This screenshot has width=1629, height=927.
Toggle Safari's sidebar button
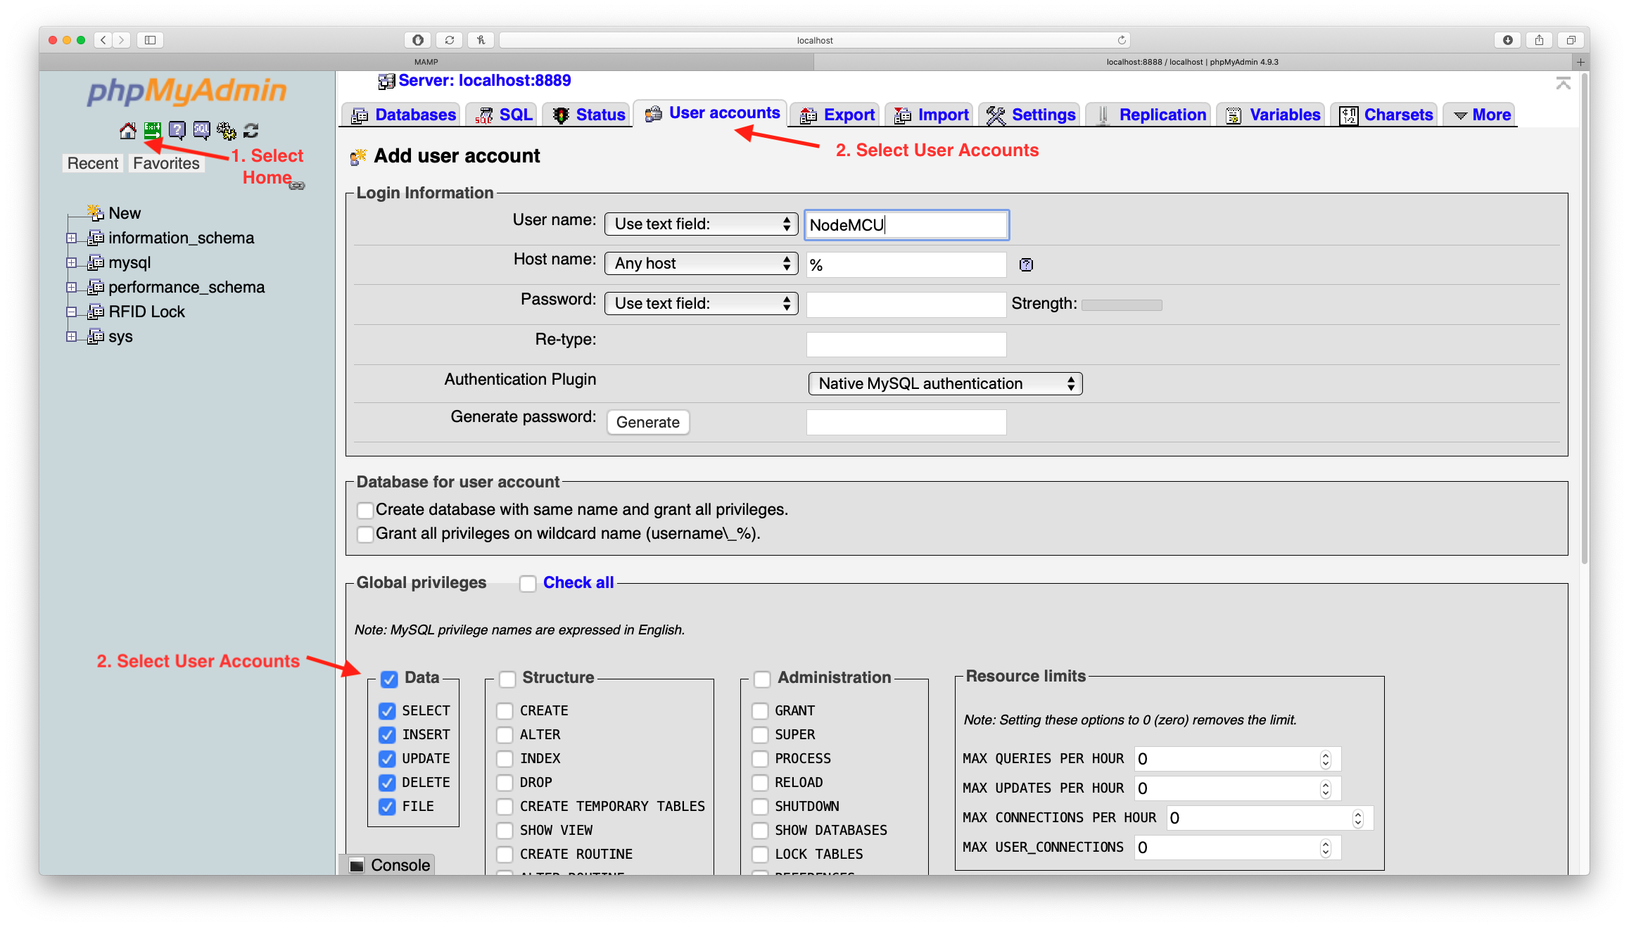click(x=150, y=40)
